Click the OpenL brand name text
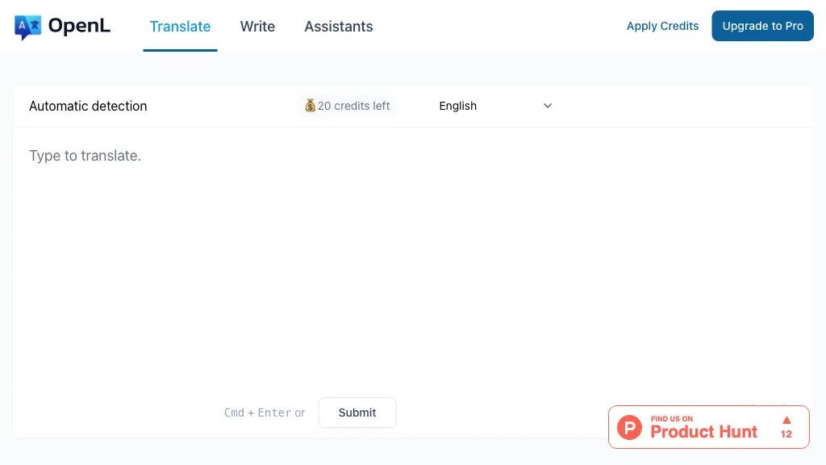 point(79,26)
